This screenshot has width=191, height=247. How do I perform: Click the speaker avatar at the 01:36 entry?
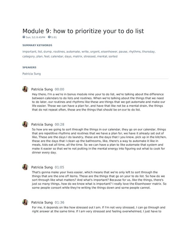[25, 202]
